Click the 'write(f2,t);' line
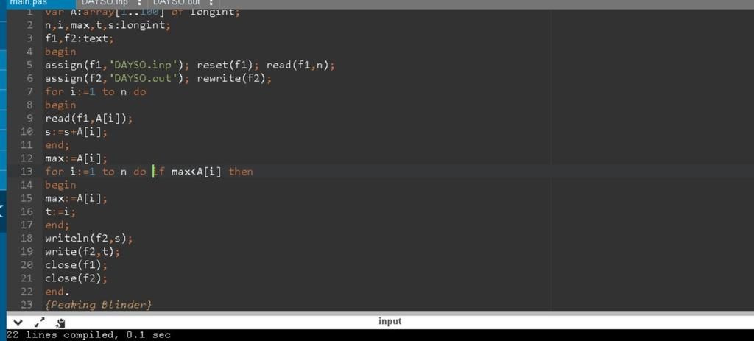 tap(82, 252)
